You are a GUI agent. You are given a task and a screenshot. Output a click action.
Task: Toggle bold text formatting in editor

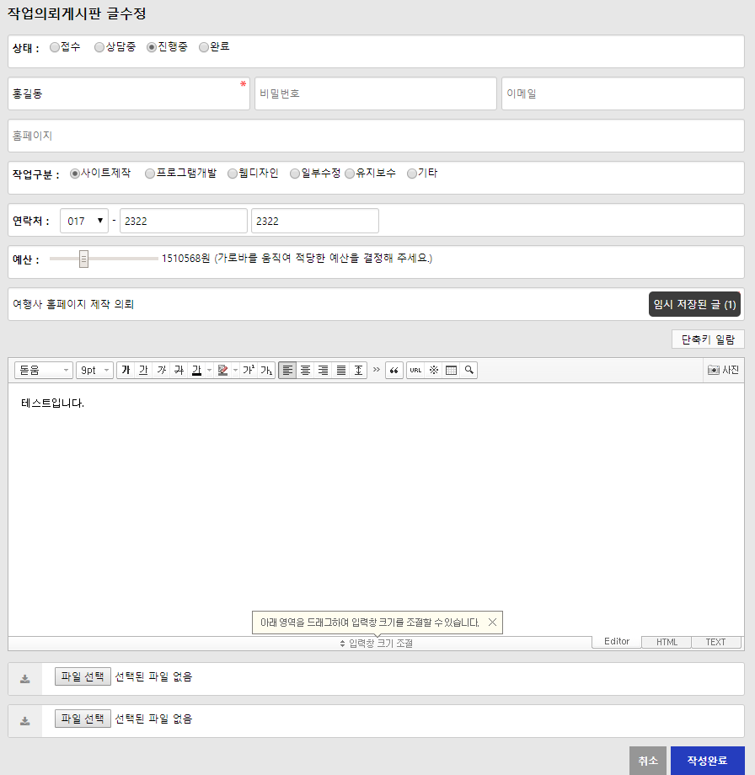point(126,370)
